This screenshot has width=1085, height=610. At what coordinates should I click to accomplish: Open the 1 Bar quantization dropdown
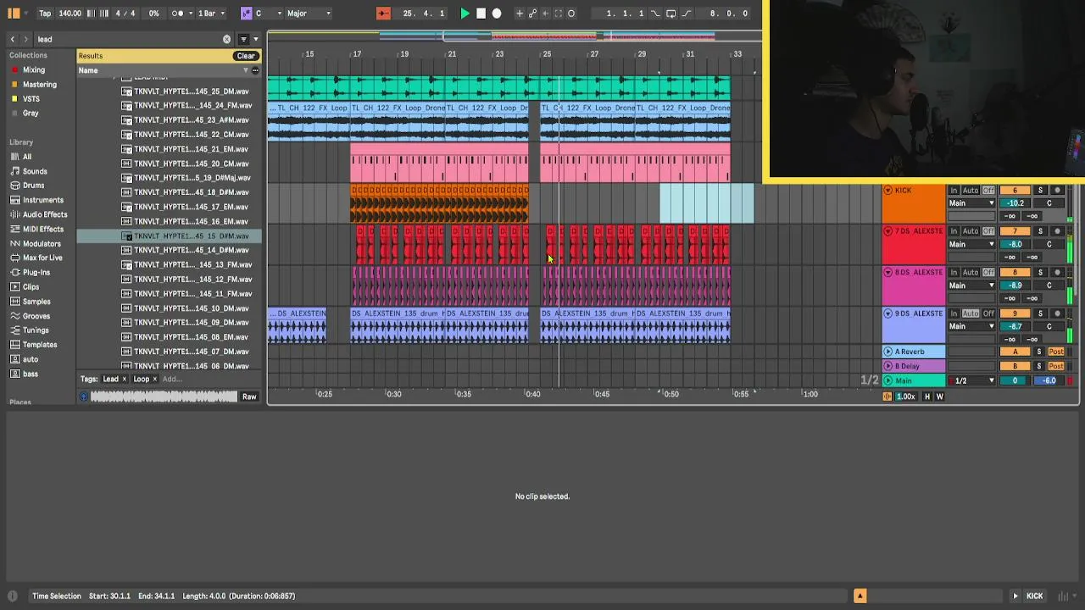tap(212, 14)
